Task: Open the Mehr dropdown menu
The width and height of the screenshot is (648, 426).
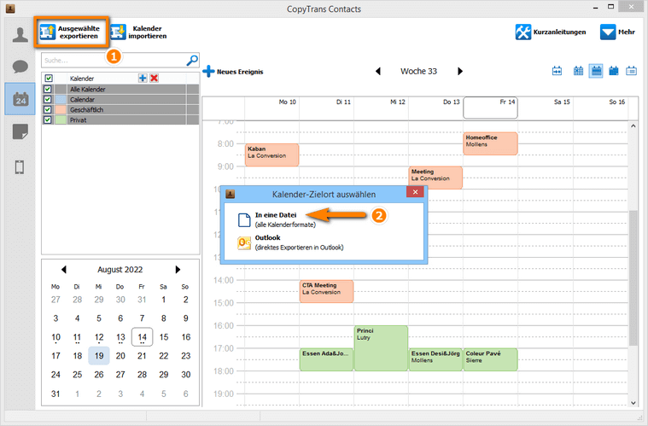Action: 617,32
